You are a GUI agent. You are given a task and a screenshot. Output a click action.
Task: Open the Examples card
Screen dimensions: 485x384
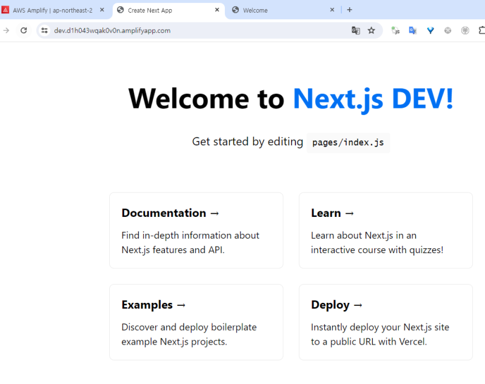(x=196, y=322)
